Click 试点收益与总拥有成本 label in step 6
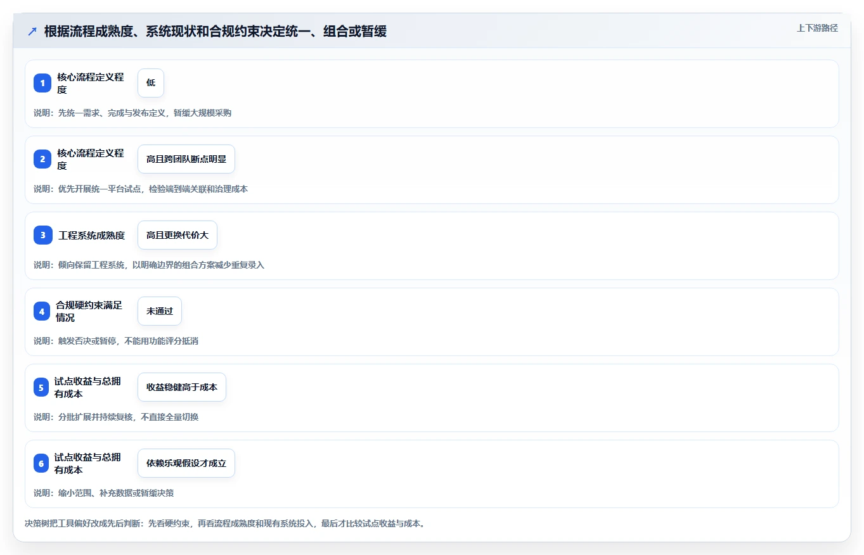 click(87, 463)
